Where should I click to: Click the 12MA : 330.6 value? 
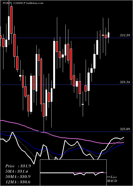click(x=18, y=182)
